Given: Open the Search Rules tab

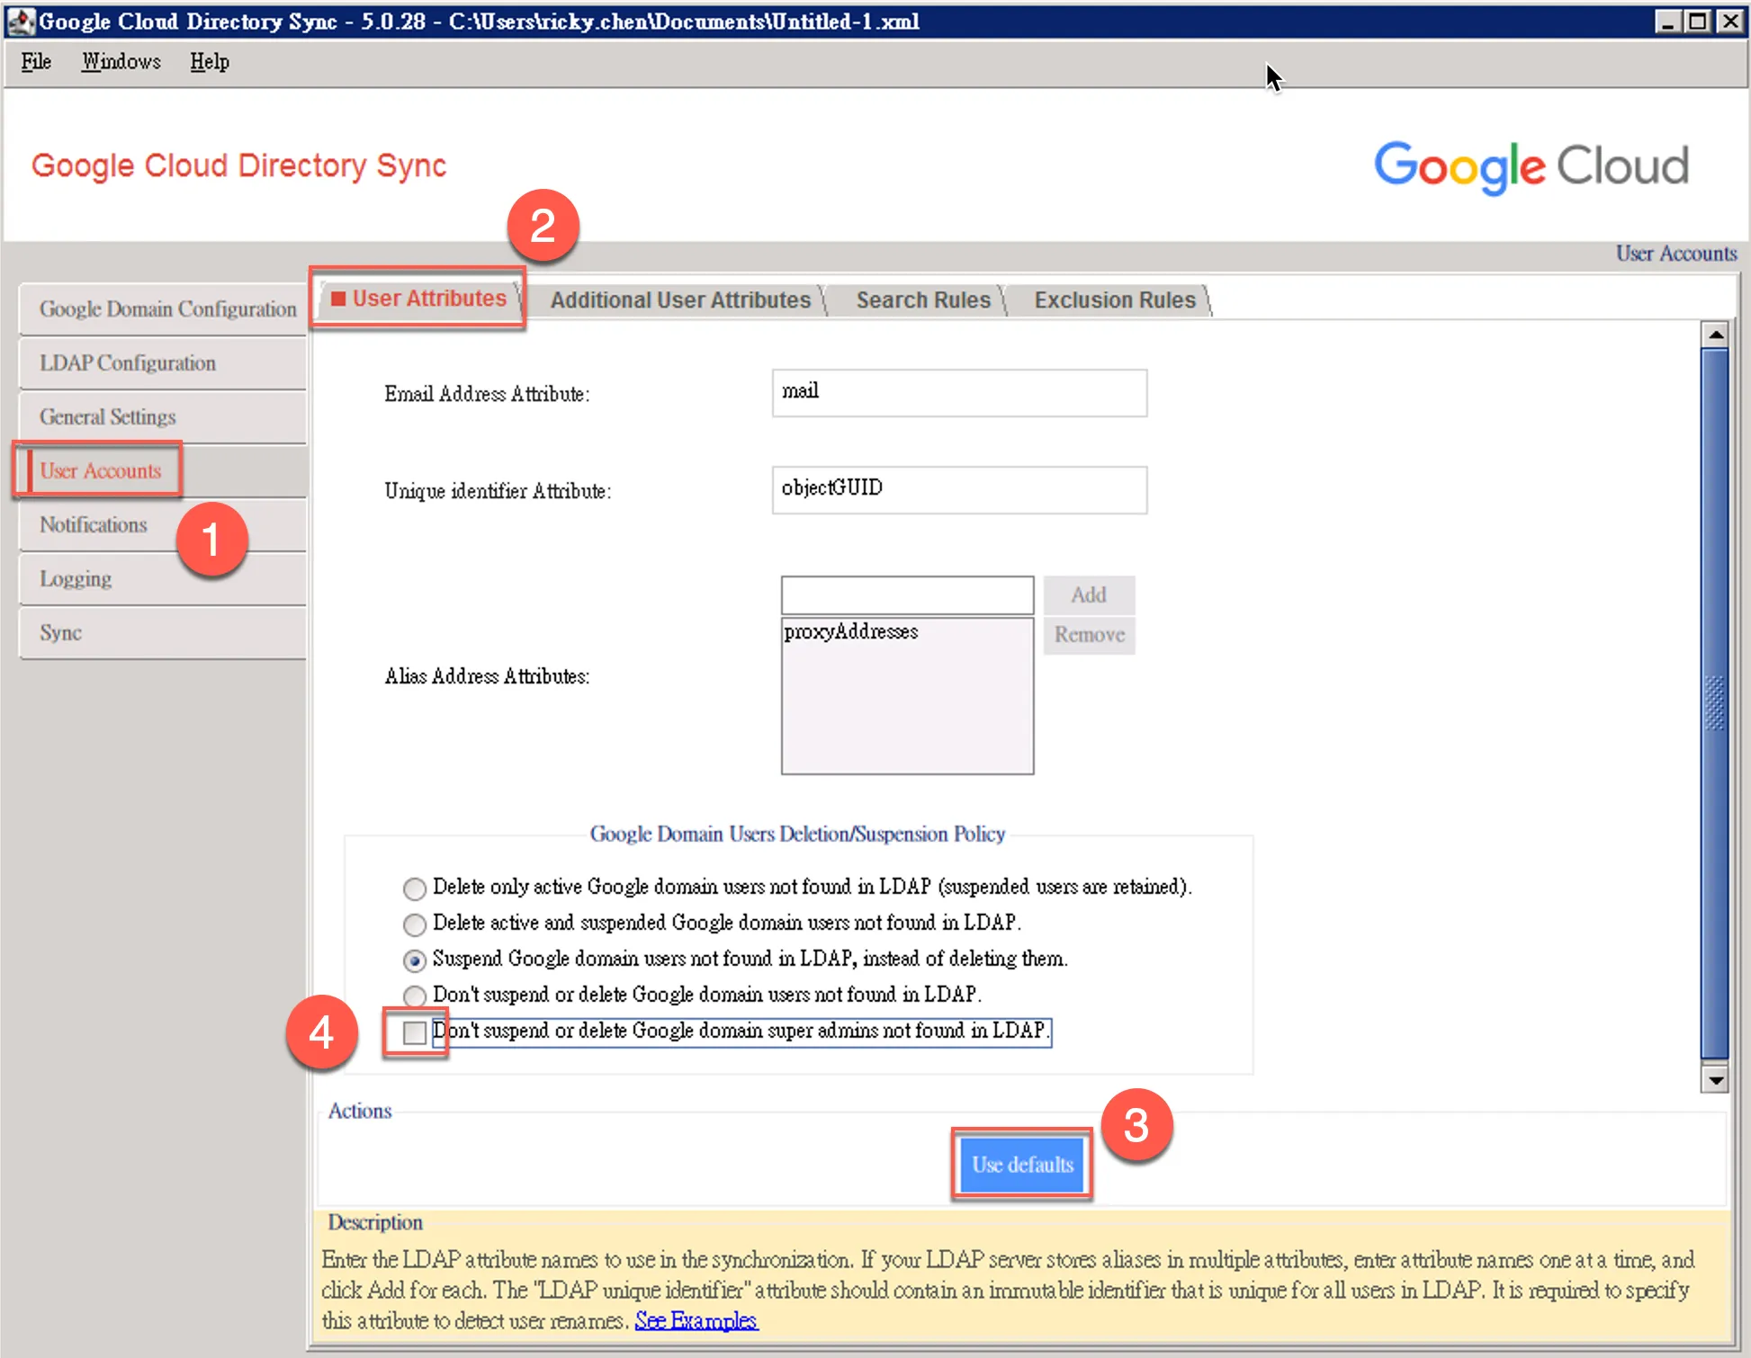Looking at the screenshot, I should click(923, 300).
